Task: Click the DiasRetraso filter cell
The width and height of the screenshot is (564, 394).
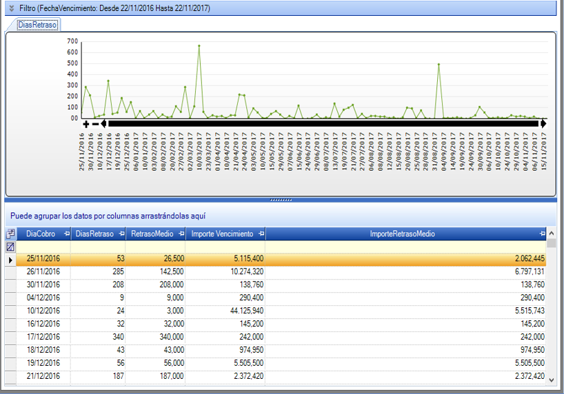Action: coord(98,247)
